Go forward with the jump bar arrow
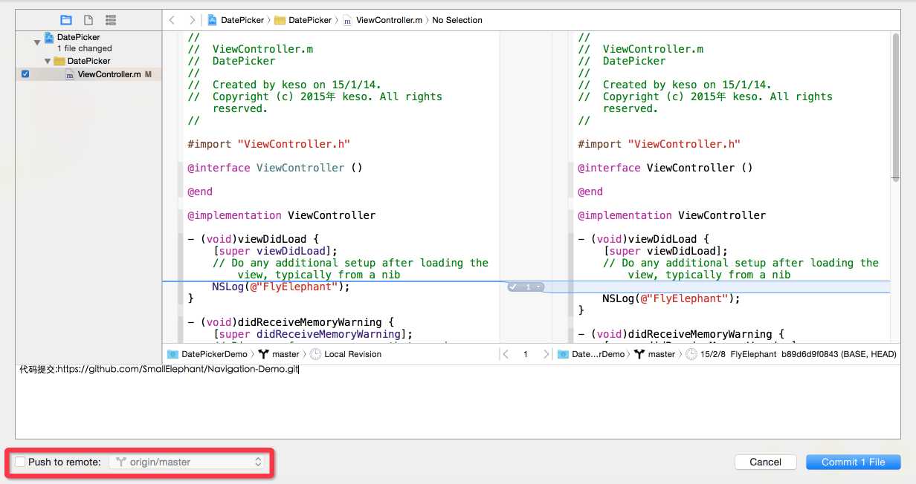Viewport: 916px width, 484px height. pos(193,20)
